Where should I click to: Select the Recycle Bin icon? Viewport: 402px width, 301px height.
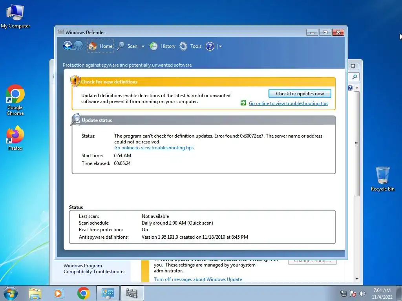click(382, 179)
